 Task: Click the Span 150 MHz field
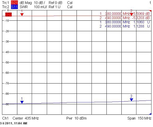point(139,118)
